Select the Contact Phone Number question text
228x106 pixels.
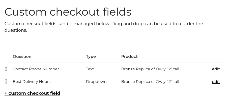(36, 69)
